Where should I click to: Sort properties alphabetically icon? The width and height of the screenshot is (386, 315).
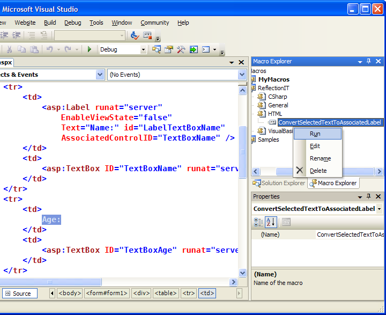click(x=271, y=222)
